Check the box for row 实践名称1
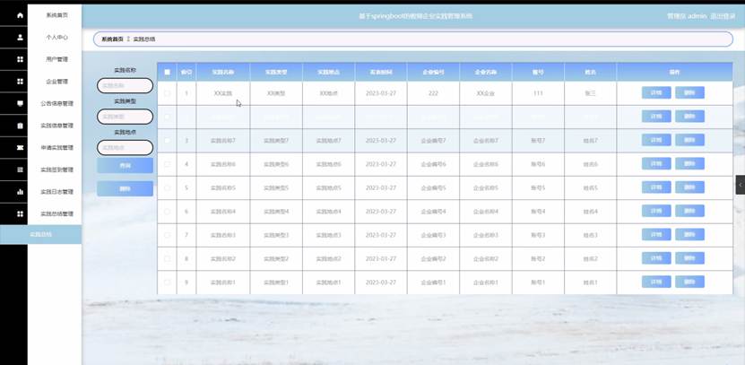 click(x=167, y=282)
